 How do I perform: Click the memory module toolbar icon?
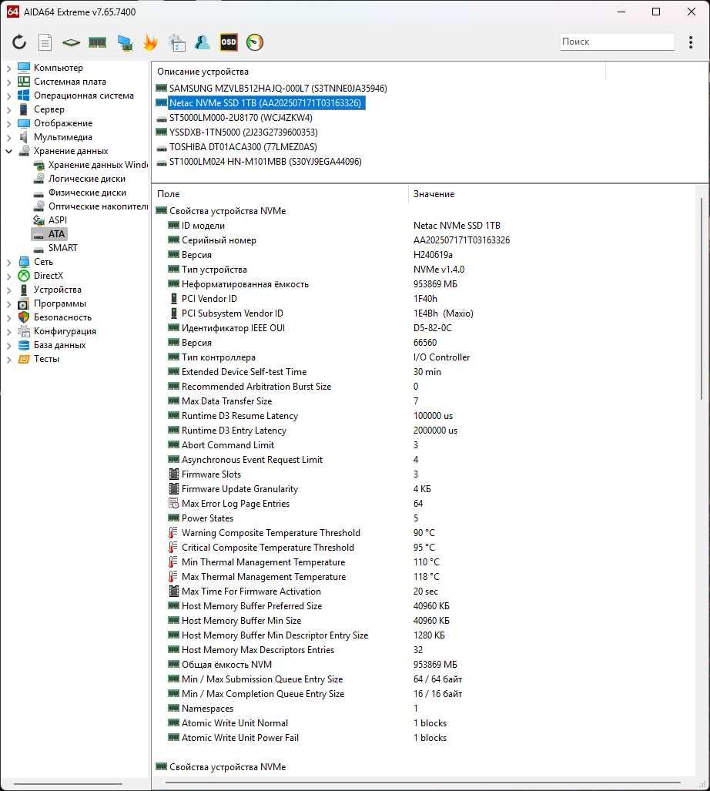(97, 42)
